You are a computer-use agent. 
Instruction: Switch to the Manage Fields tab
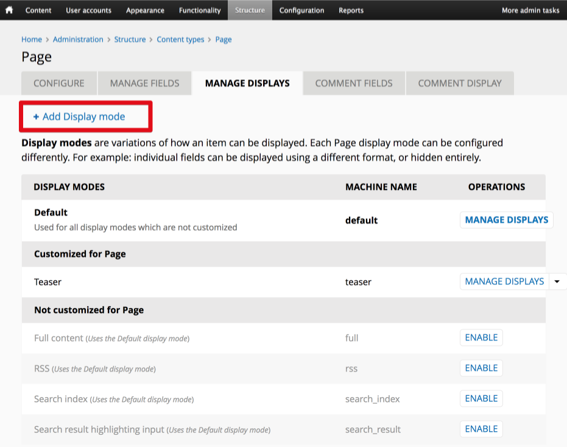(144, 83)
